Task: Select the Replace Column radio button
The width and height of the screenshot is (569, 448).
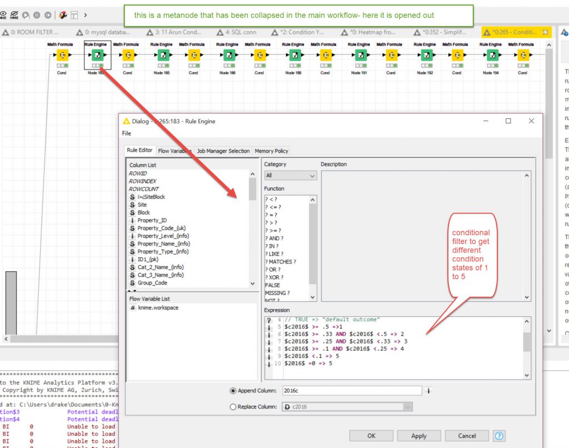Action: [x=233, y=407]
